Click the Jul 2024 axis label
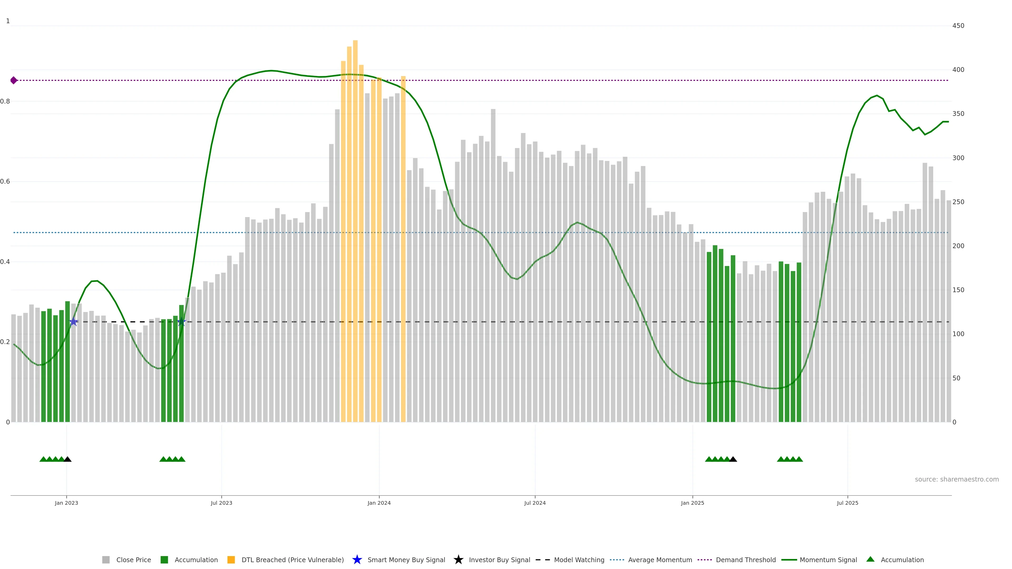 pyautogui.click(x=535, y=503)
